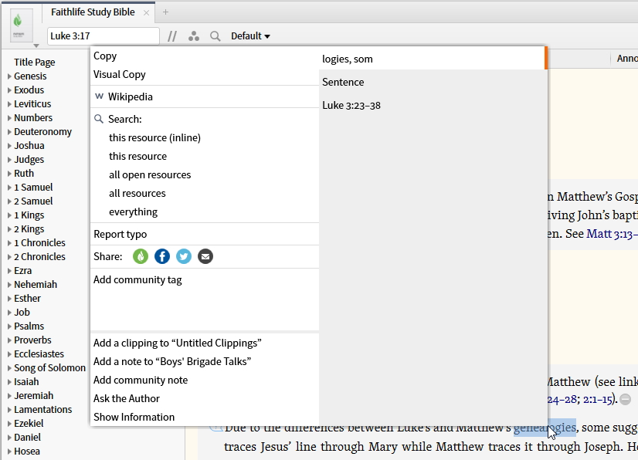The image size is (638, 460).
Task: Follow the Matt 3:13 link
Action: pyautogui.click(x=612, y=234)
